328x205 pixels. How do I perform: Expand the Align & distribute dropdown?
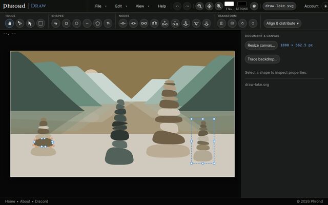(x=282, y=23)
